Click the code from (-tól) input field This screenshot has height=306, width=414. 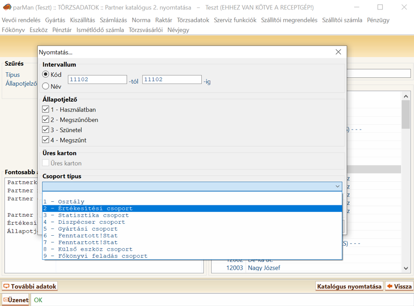pos(97,79)
